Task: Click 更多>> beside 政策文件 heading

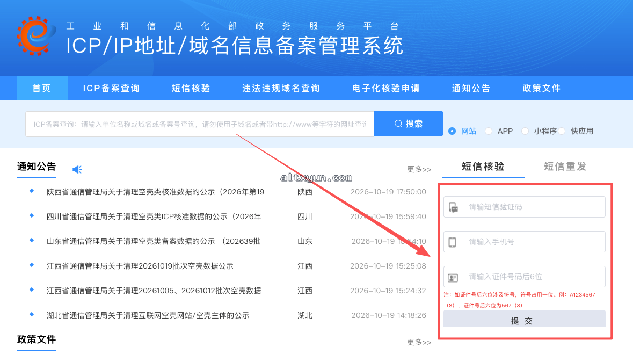Action: (x=419, y=342)
